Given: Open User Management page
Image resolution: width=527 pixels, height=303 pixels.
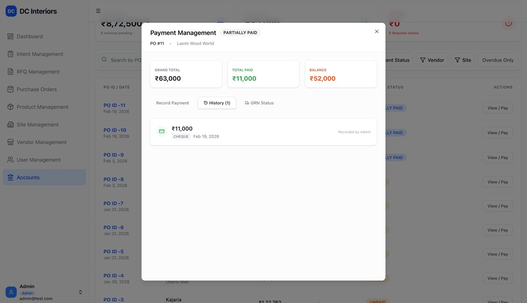Looking at the screenshot, I should [x=39, y=160].
